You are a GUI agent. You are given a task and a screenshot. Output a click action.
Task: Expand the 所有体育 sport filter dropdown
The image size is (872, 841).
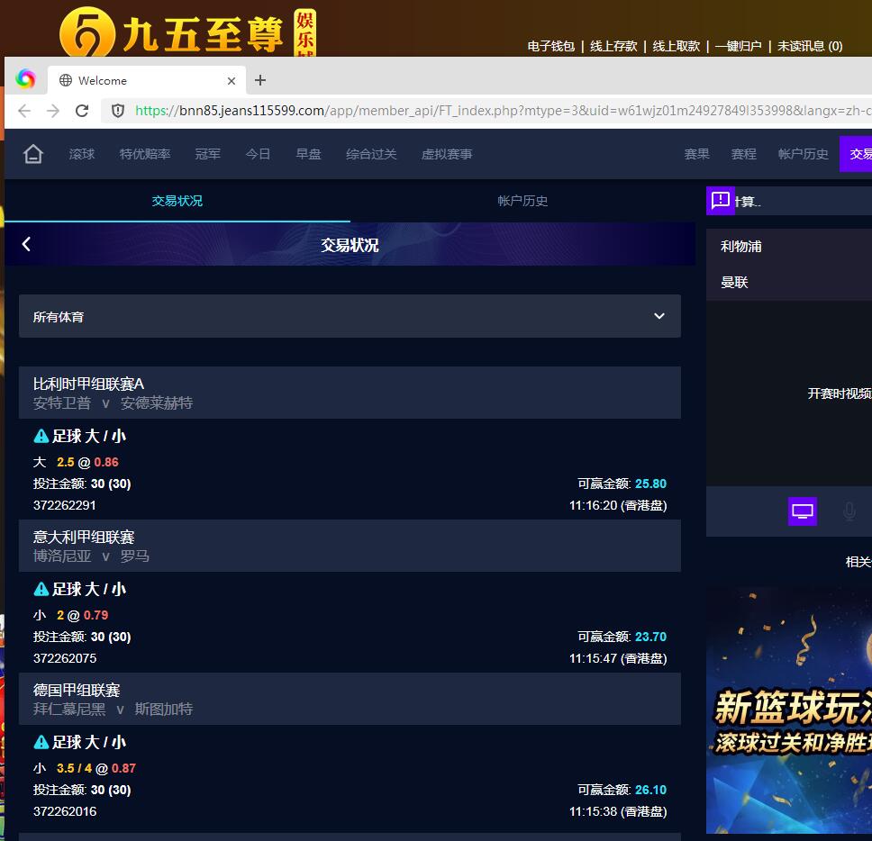[x=350, y=316]
